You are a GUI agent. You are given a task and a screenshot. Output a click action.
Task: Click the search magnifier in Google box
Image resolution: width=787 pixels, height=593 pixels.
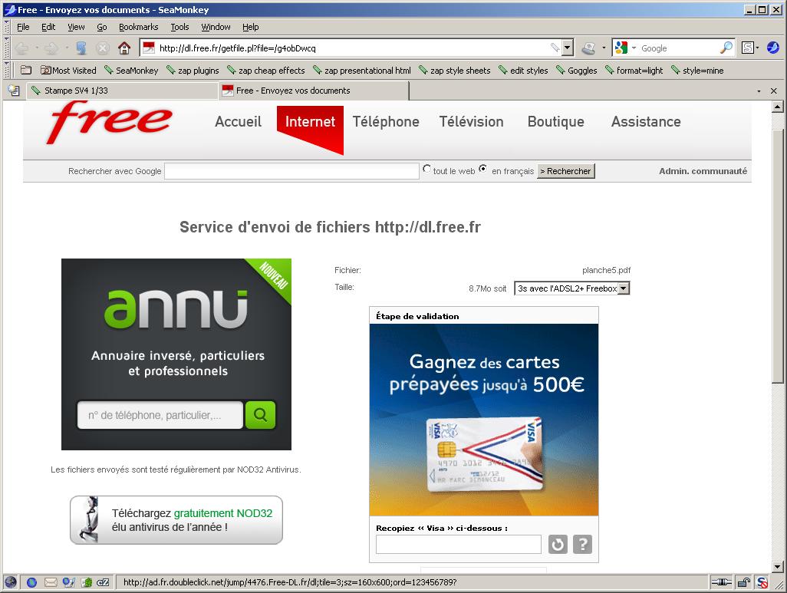pyautogui.click(x=726, y=48)
